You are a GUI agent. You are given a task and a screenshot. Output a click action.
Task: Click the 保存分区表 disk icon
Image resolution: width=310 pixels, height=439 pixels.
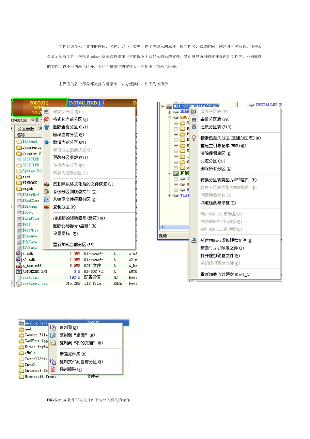click(x=194, y=111)
